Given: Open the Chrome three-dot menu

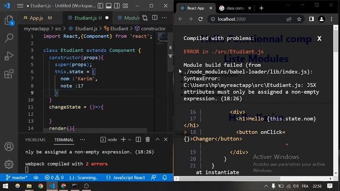Looking at the screenshot, I should (331, 19).
